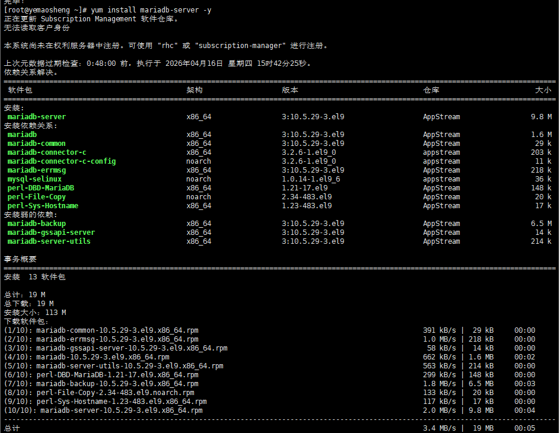The width and height of the screenshot is (560, 433).
Task: Select the '[root@yemaosheng ~]#' prompt text
Action: (45, 10)
